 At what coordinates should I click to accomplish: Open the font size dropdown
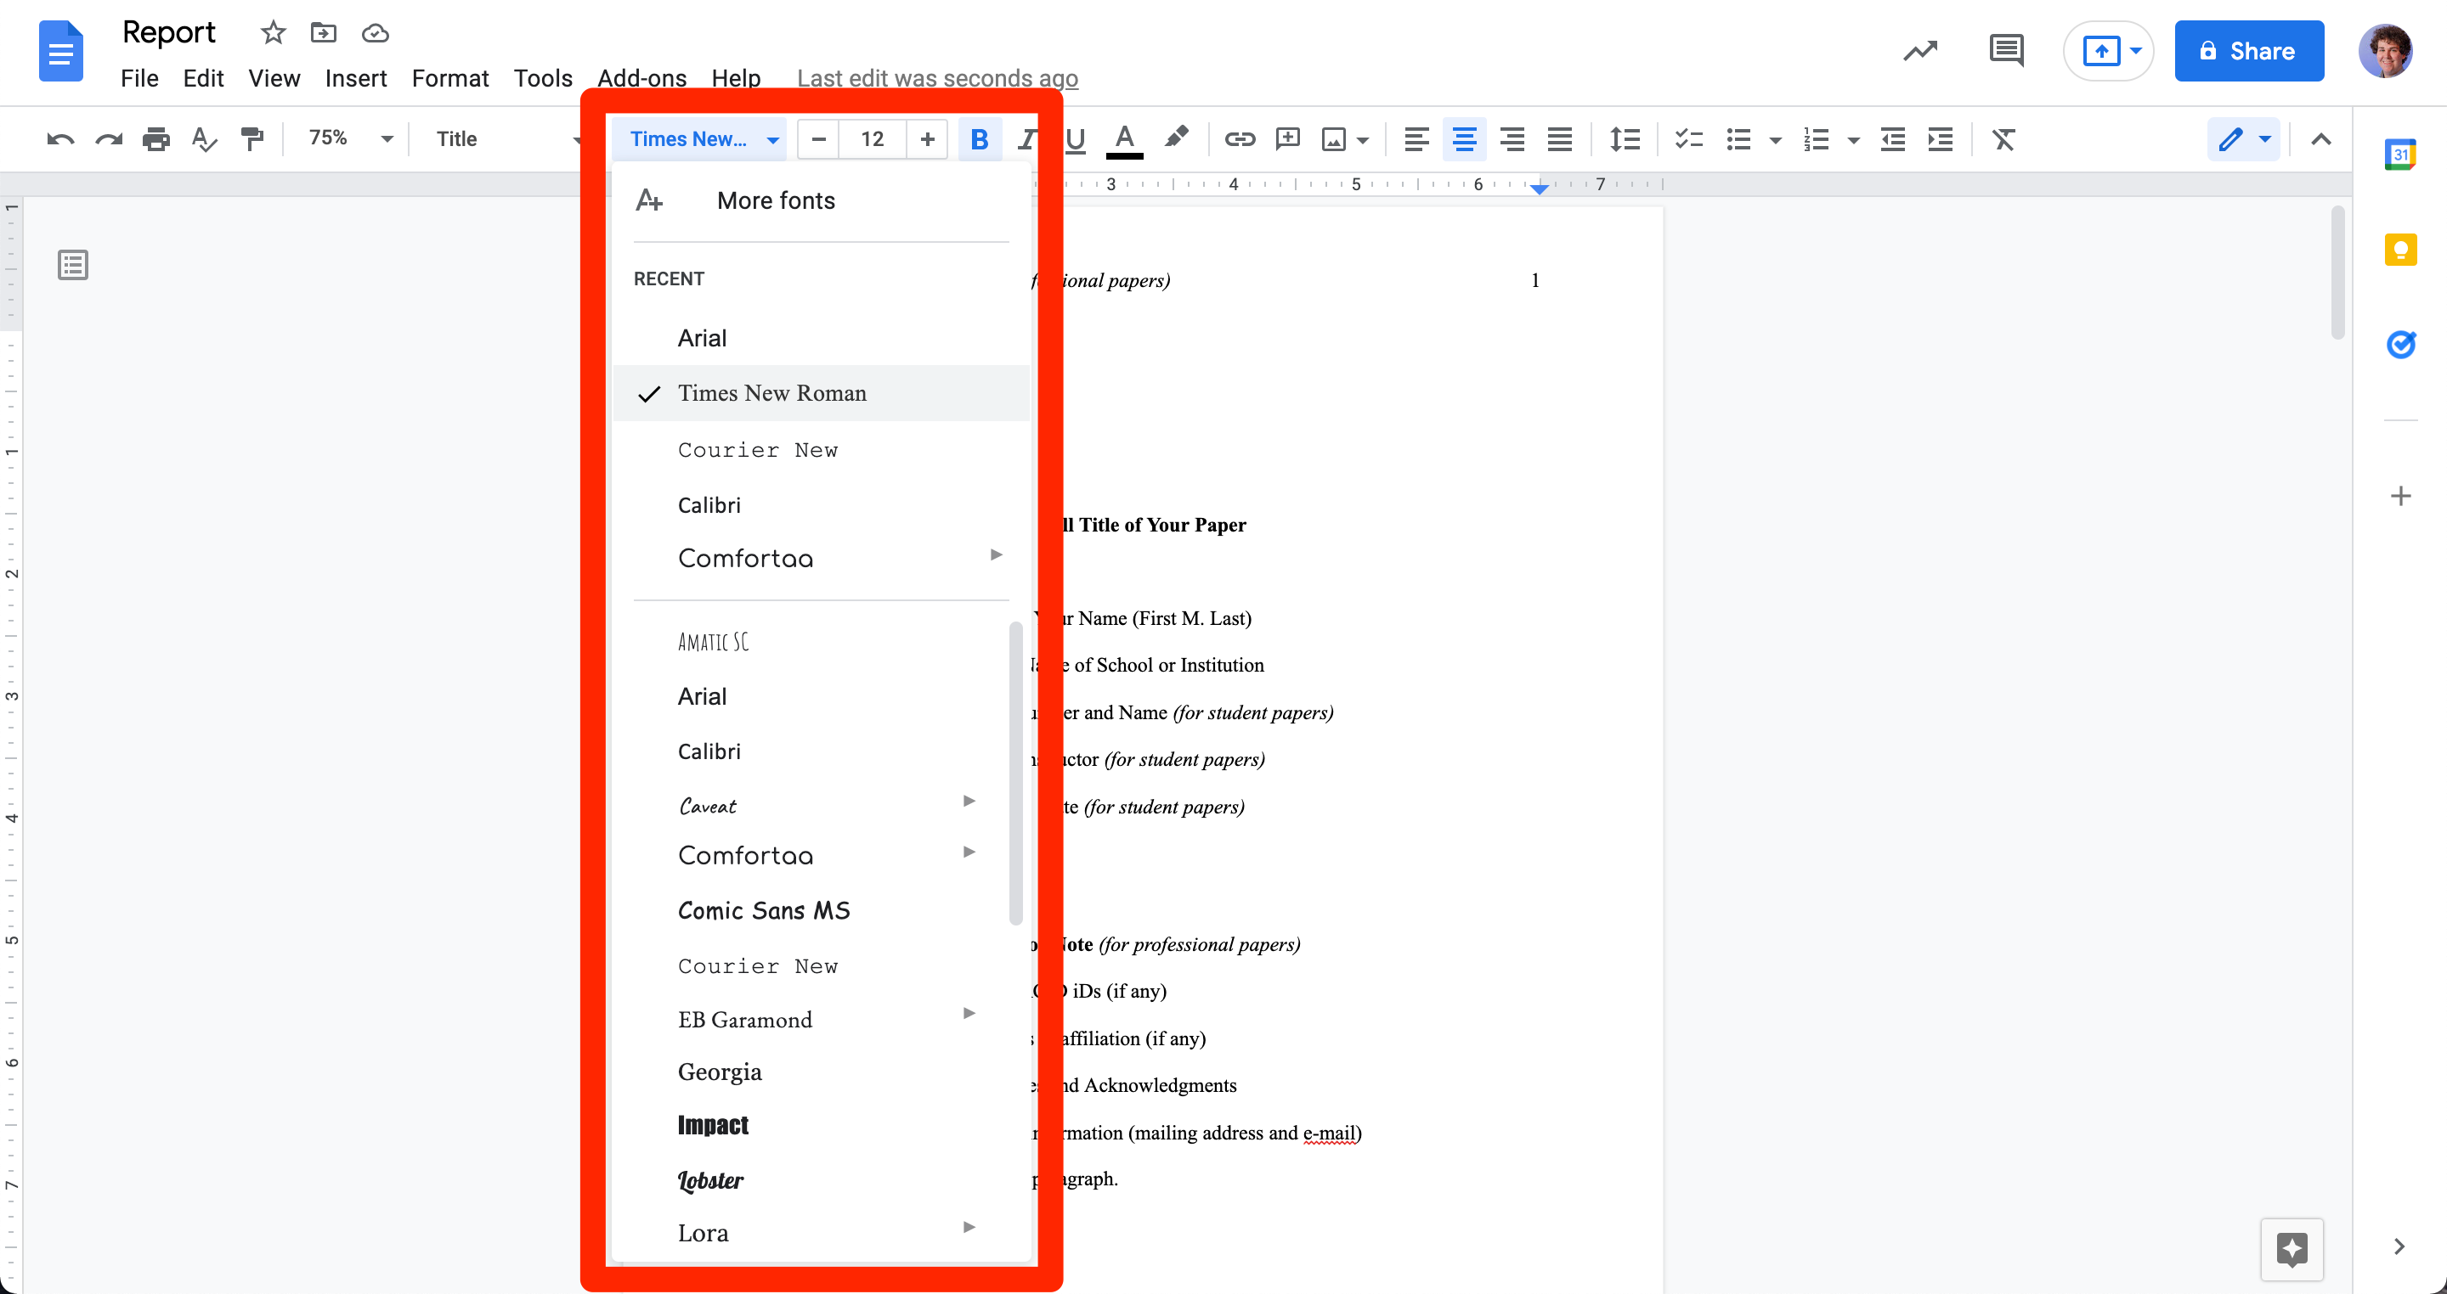click(873, 139)
